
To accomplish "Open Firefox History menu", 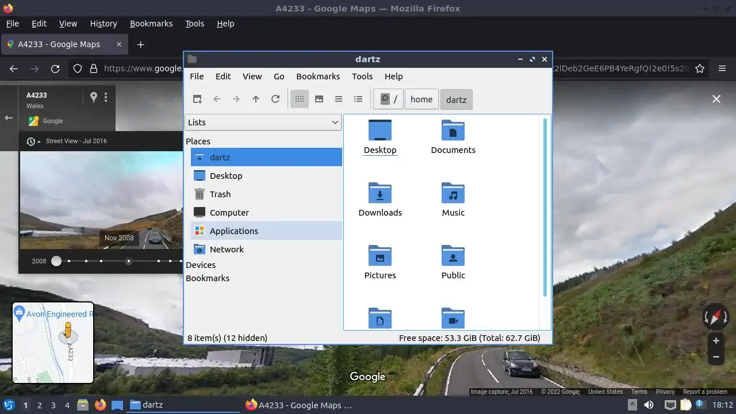I will click(x=103, y=24).
